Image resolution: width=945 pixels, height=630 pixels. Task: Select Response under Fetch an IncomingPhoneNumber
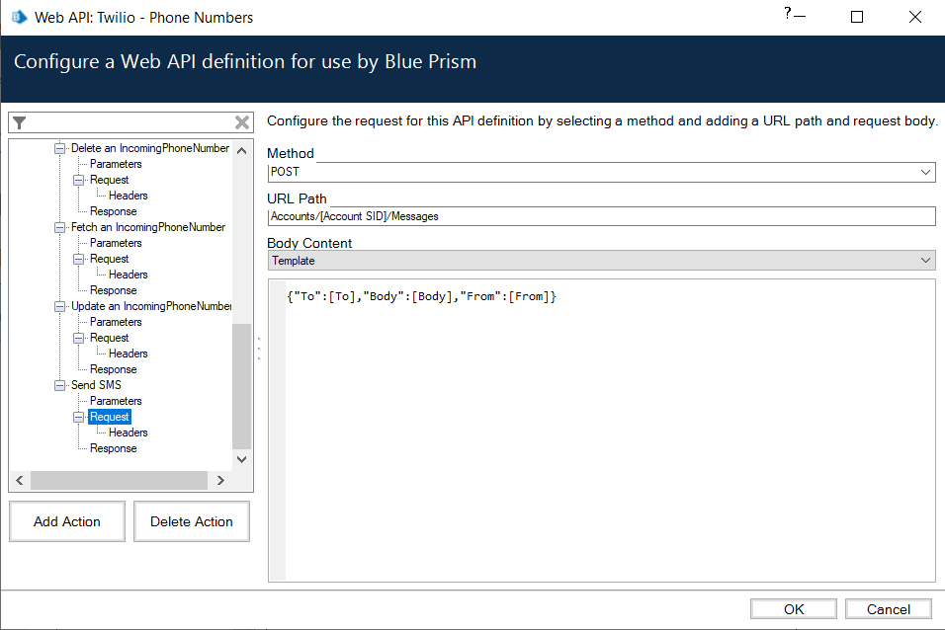click(114, 290)
